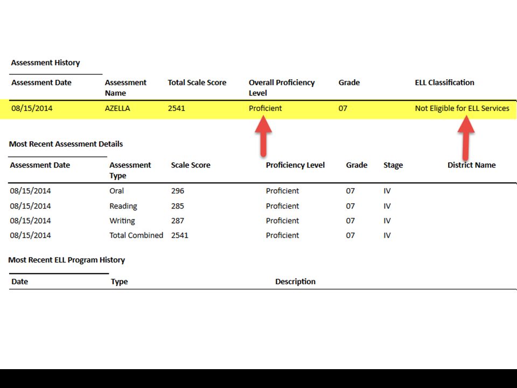Click the Most Recent ELL Program History heading
The height and width of the screenshot is (388, 517).
tap(67, 260)
